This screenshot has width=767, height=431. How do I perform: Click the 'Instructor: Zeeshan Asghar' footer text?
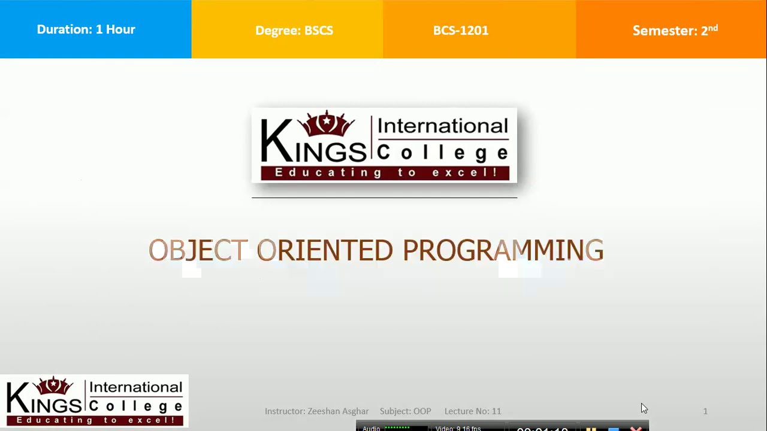317,411
